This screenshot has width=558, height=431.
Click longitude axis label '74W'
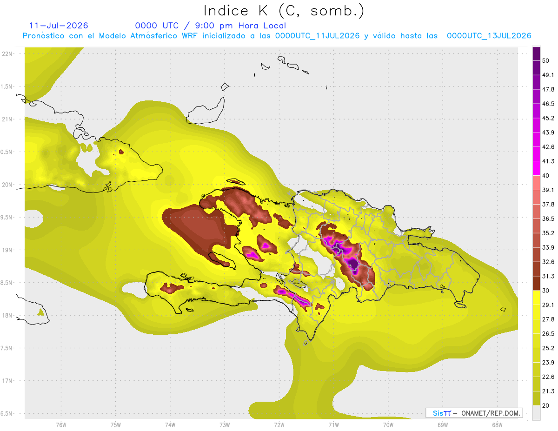(x=170, y=425)
